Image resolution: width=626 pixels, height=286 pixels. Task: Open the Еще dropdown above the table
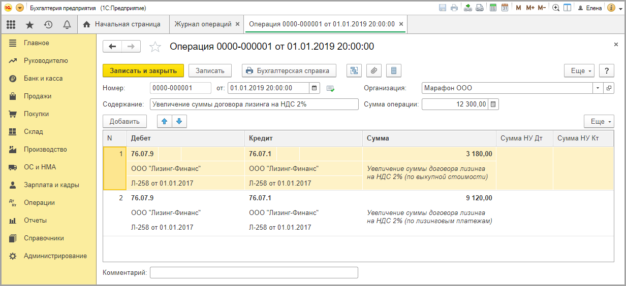599,121
